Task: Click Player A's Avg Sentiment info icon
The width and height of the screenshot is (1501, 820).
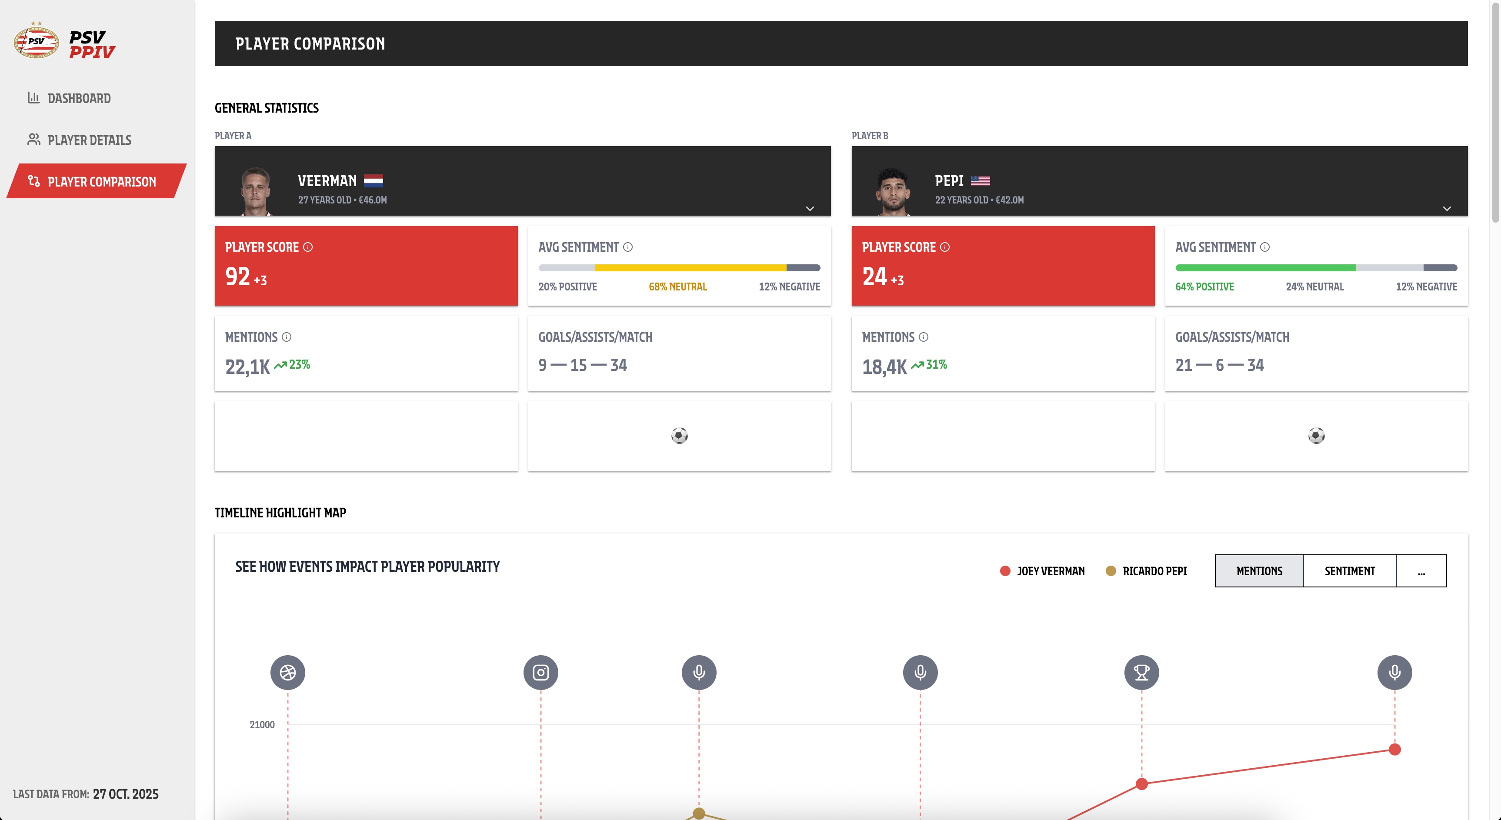Action: 627,247
